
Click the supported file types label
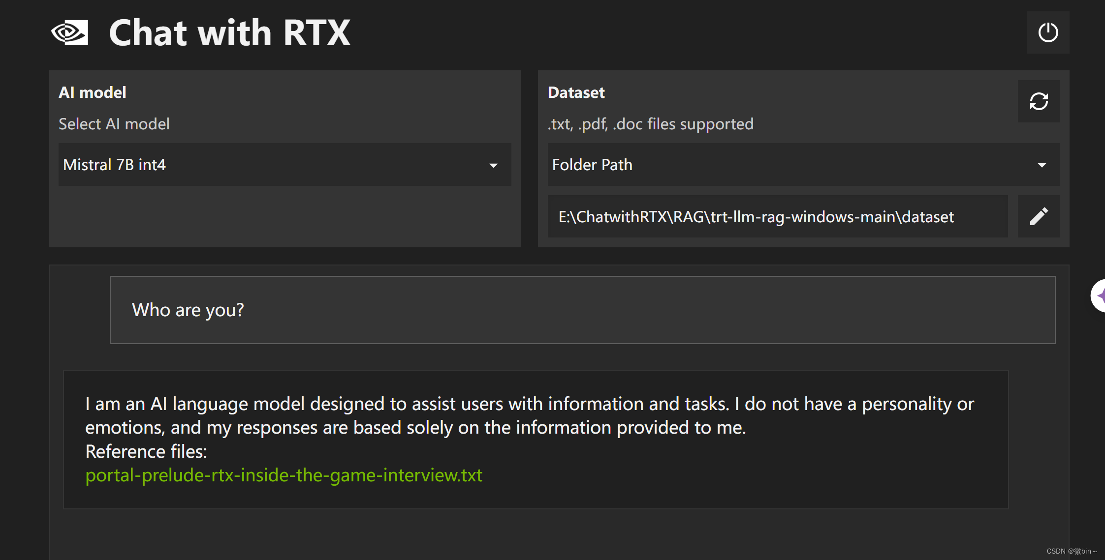pyautogui.click(x=650, y=124)
